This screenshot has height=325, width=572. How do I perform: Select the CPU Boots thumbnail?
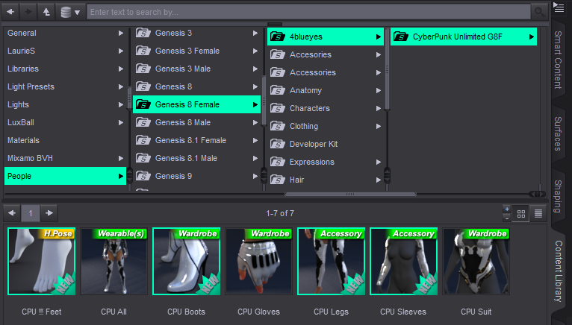coord(187,261)
